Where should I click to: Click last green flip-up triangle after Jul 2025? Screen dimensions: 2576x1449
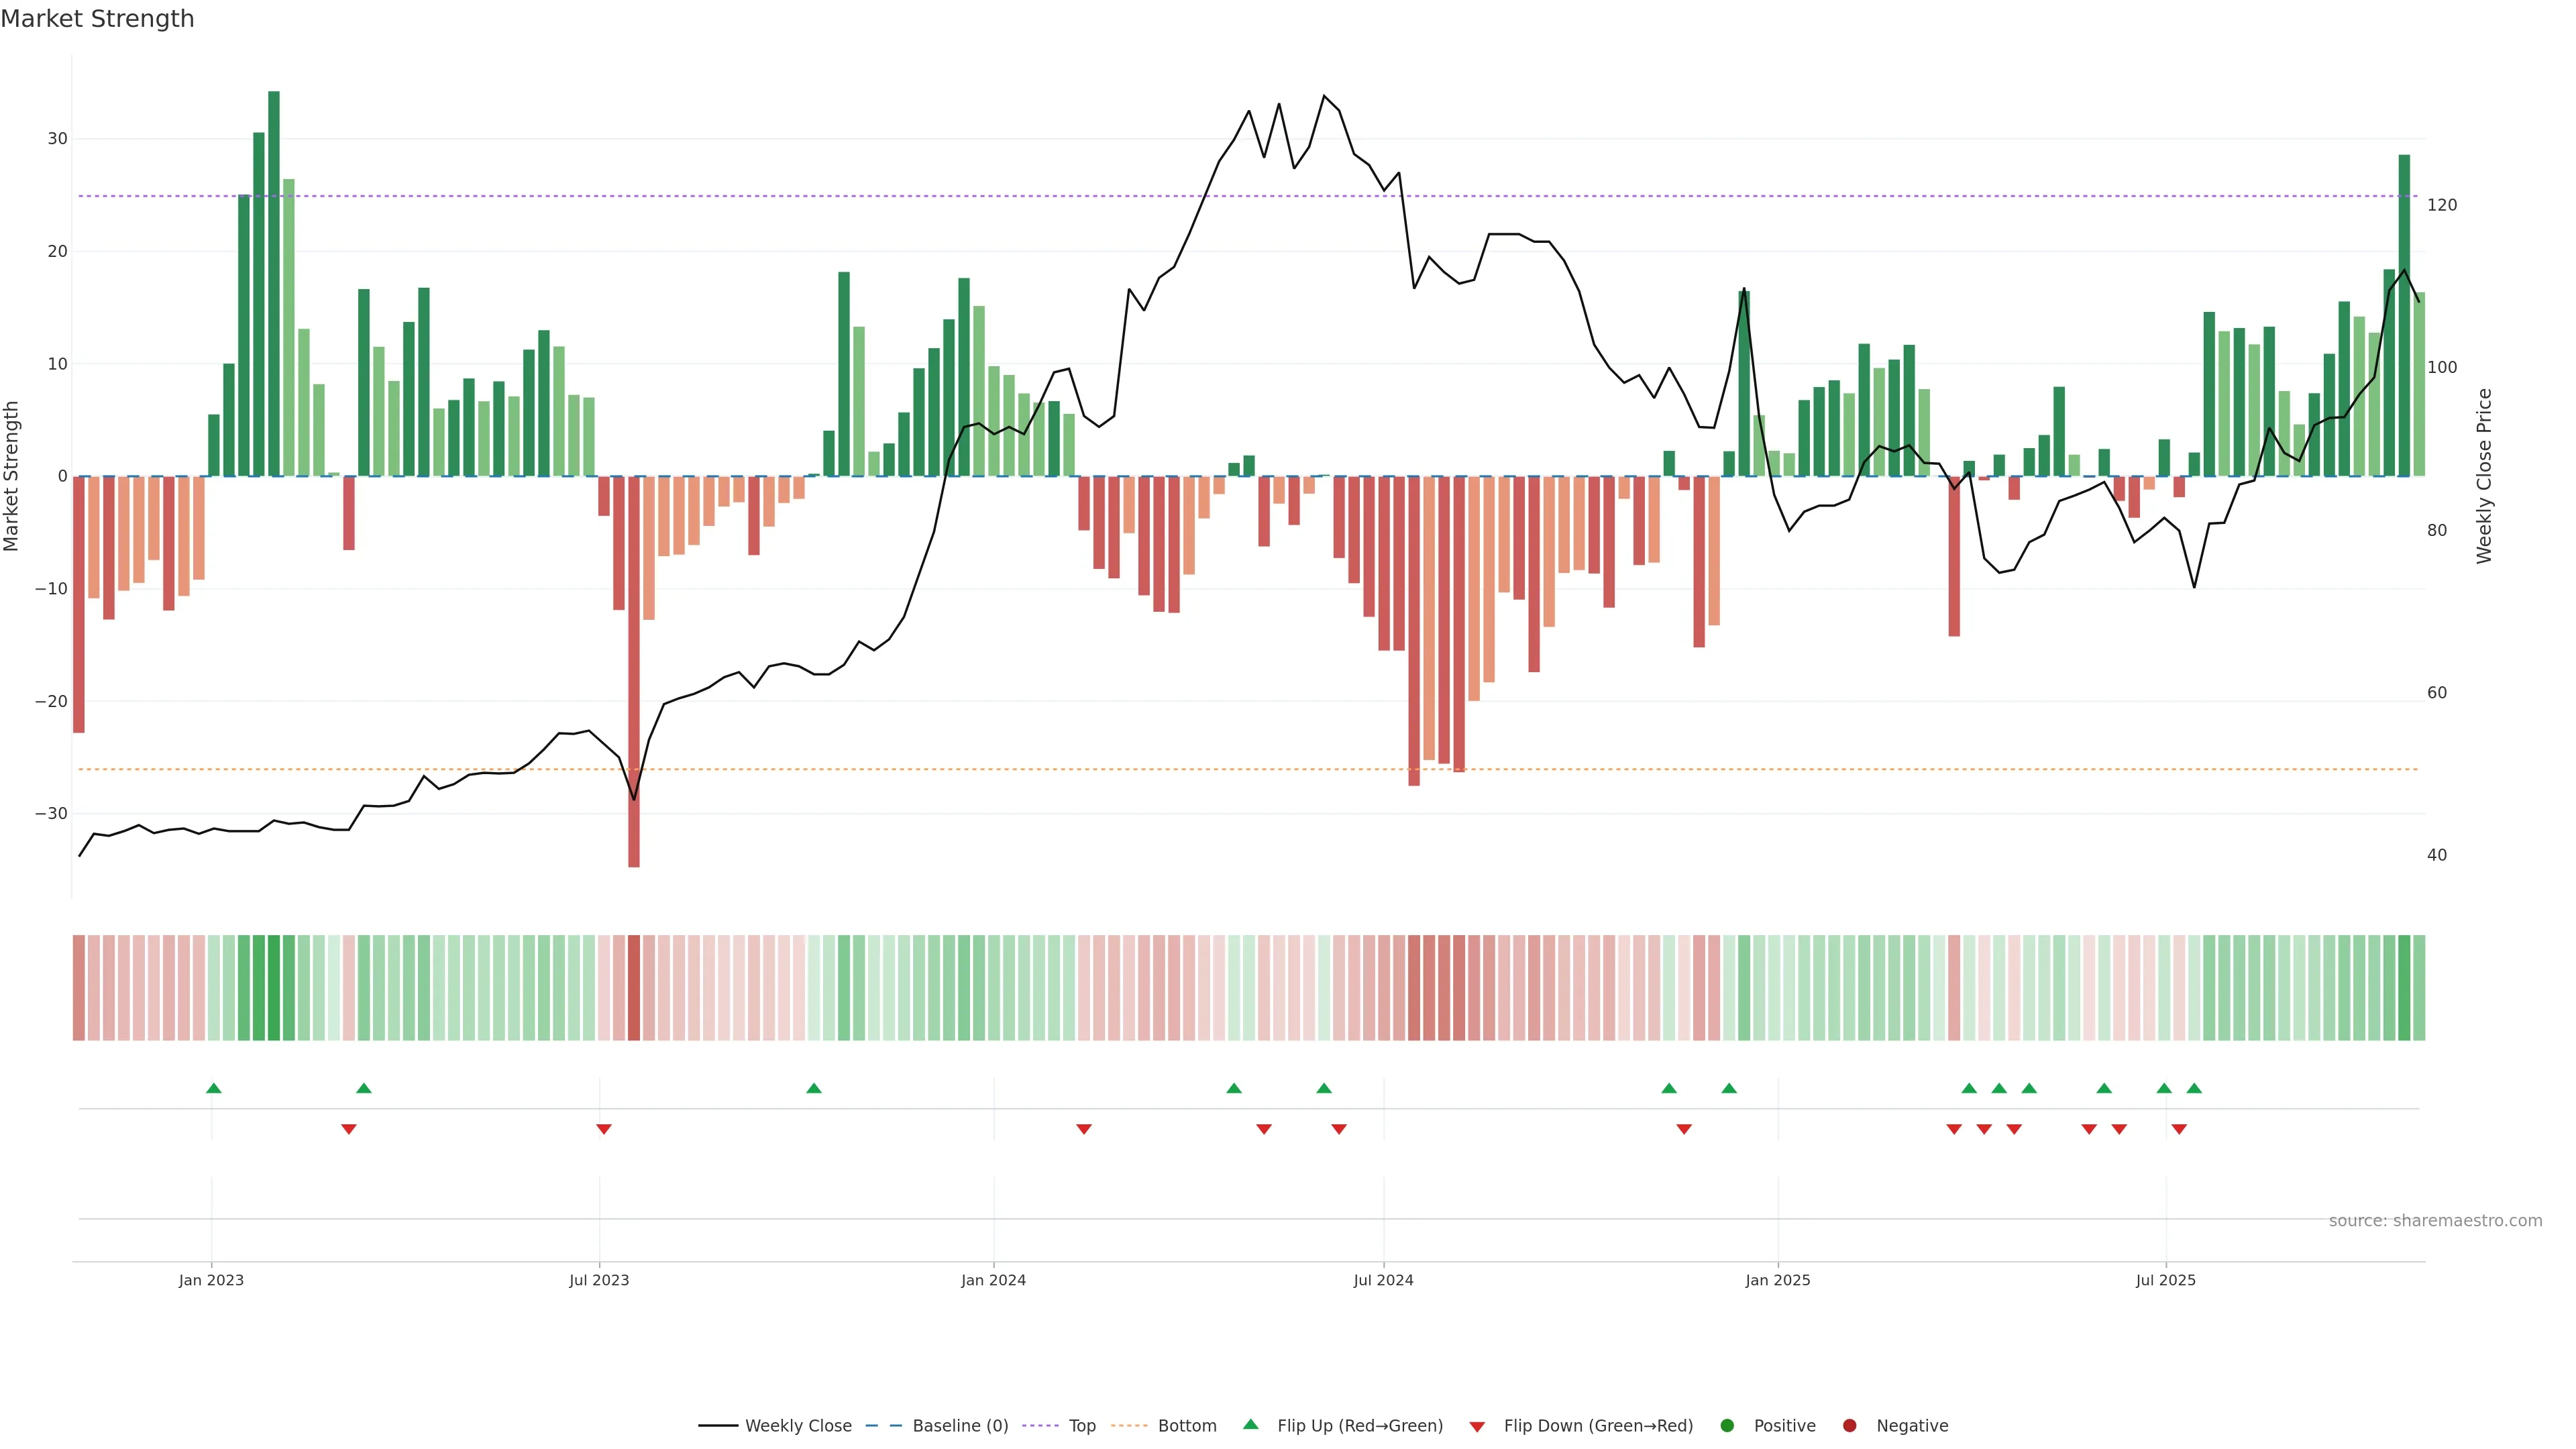point(2194,1088)
